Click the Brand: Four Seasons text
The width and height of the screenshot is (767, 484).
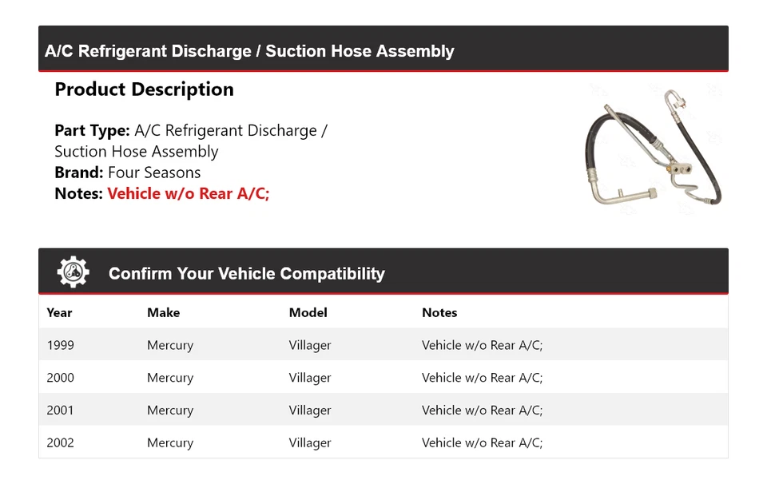coord(128,173)
